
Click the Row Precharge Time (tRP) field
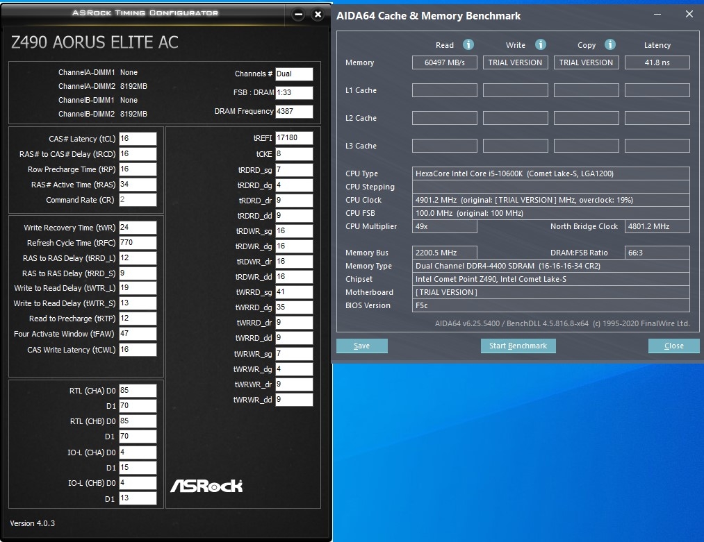pos(138,169)
